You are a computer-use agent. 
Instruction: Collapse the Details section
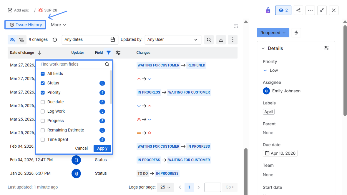pos(263,49)
